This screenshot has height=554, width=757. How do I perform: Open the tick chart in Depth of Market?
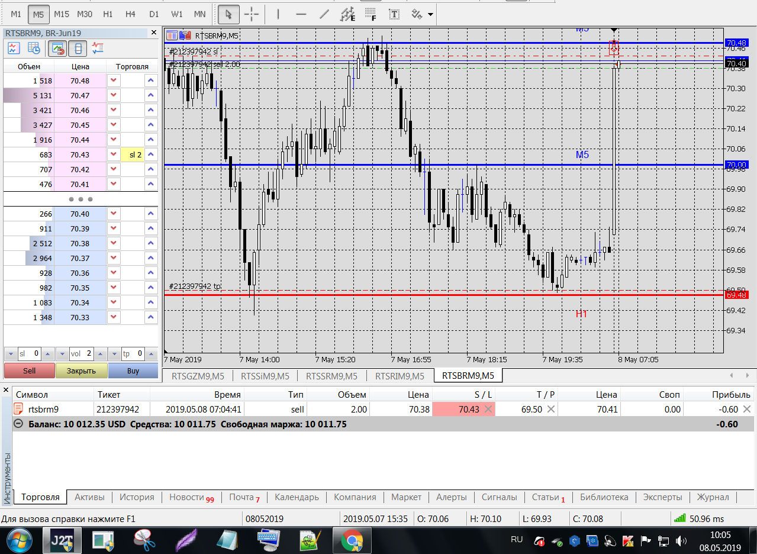pos(14,49)
